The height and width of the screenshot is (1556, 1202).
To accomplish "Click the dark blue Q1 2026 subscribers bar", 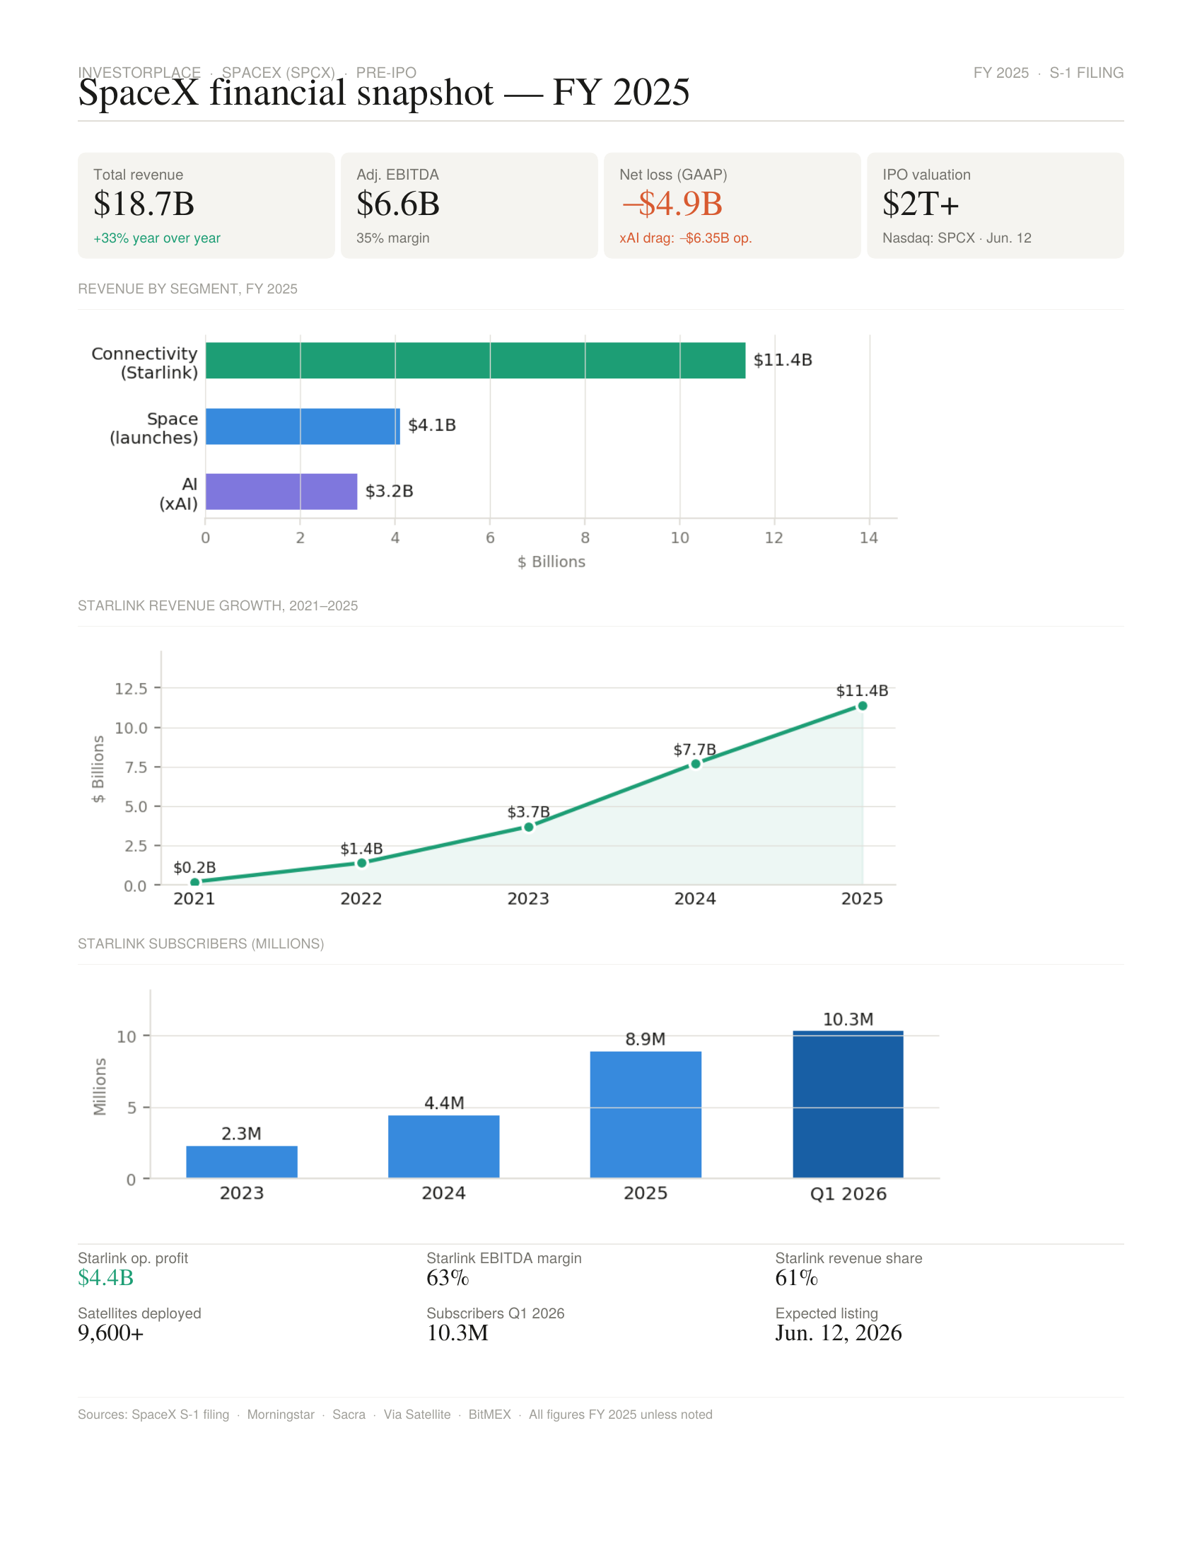I will click(848, 1104).
